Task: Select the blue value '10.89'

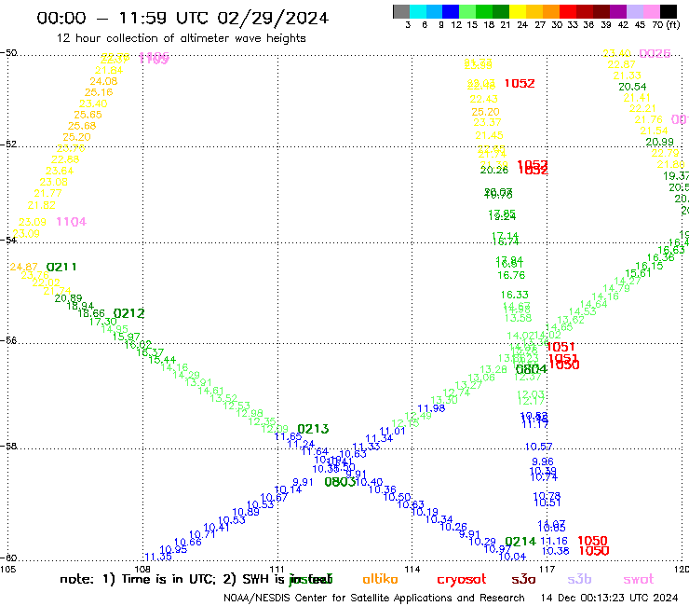Action: pyautogui.click(x=246, y=512)
